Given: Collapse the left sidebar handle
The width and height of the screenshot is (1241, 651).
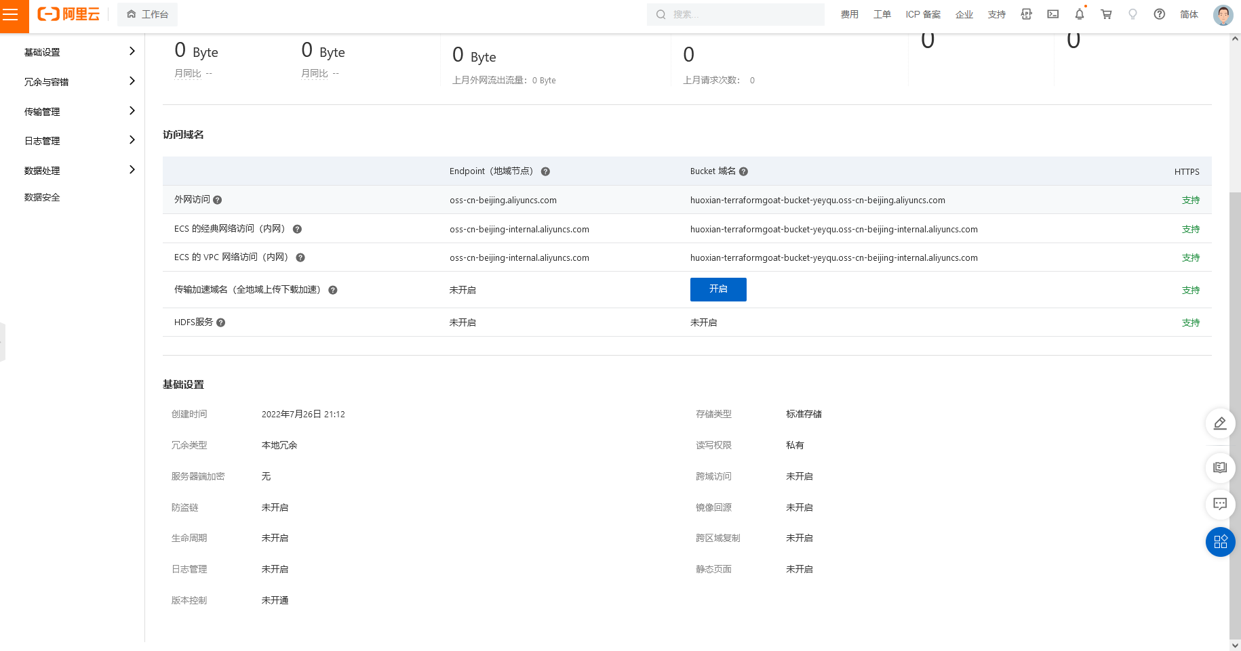Looking at the screenshot, I should (x=2, y=342).
